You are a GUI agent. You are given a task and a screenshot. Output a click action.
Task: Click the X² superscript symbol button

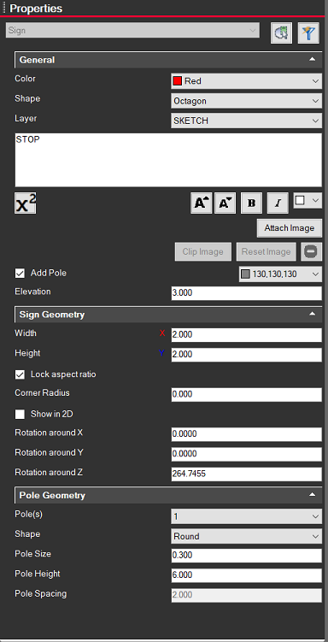point(26,203)
